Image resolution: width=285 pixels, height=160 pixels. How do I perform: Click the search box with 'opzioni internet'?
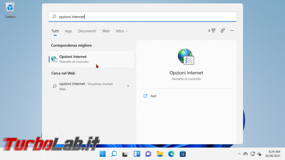(x=142, y=17)
